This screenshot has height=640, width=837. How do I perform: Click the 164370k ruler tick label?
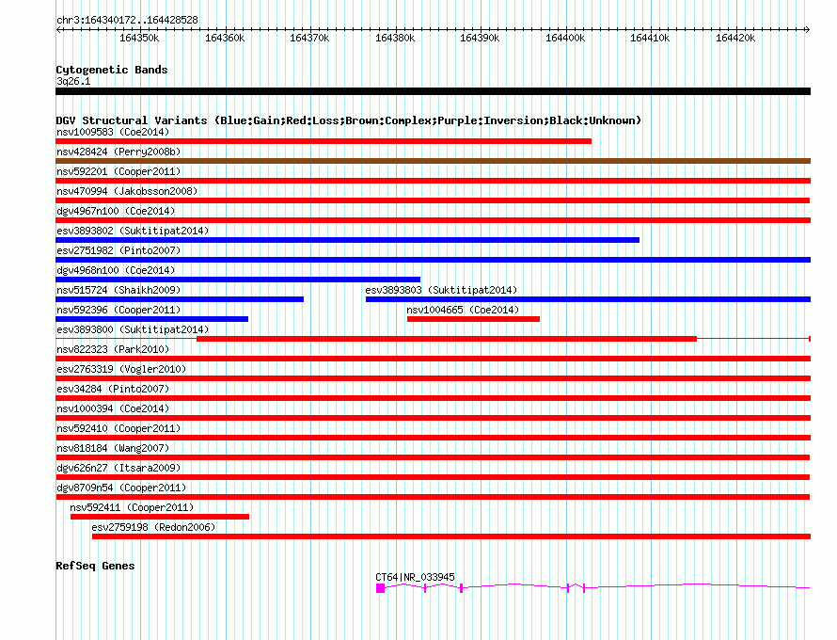(309, 38)
